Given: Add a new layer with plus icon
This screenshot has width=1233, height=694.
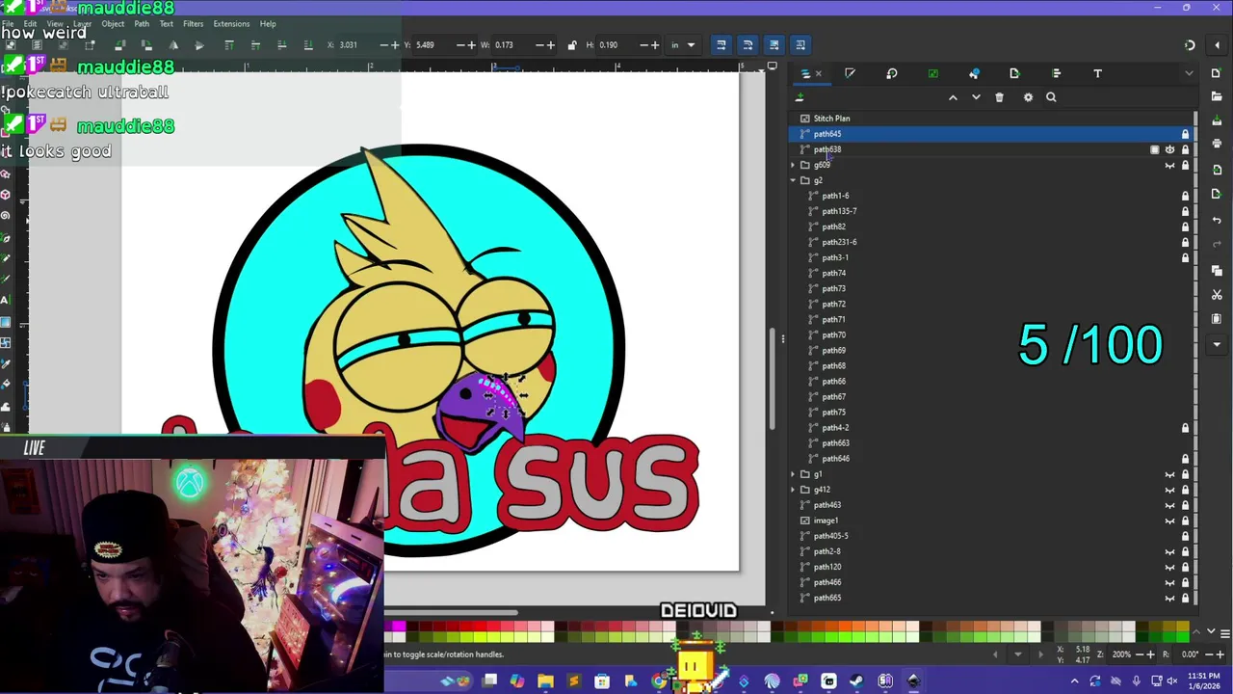Looking at the screenshot, I should click(800, 97).
